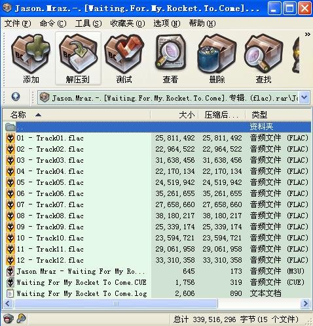Image resolution: width=313 pixels, height=326 pixels.
Task: Click the up-one-level globe icon
Action: click(x=16, y=97)
